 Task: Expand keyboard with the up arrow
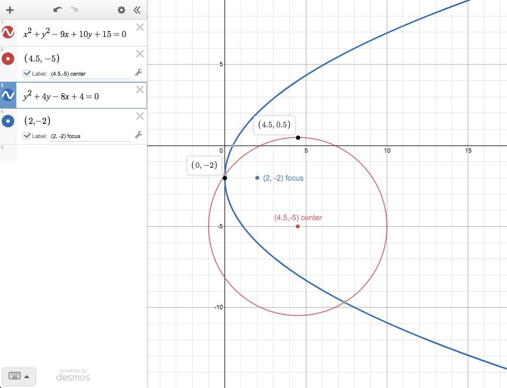tap(27, 376)
